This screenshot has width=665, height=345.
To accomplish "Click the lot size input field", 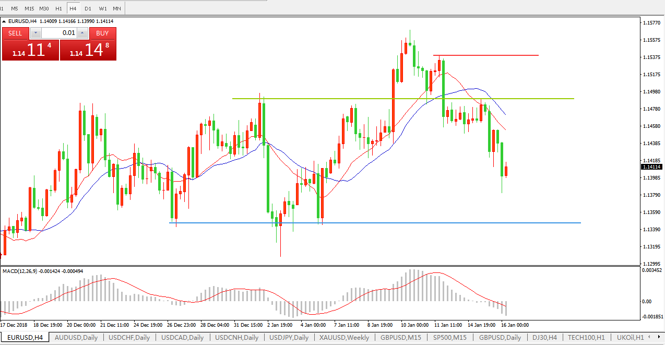I will point(58,33).
